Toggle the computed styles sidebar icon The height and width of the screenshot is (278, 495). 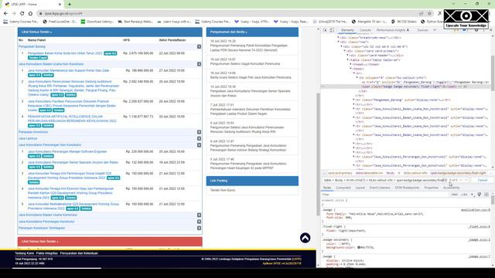click(x=486, y=195)
